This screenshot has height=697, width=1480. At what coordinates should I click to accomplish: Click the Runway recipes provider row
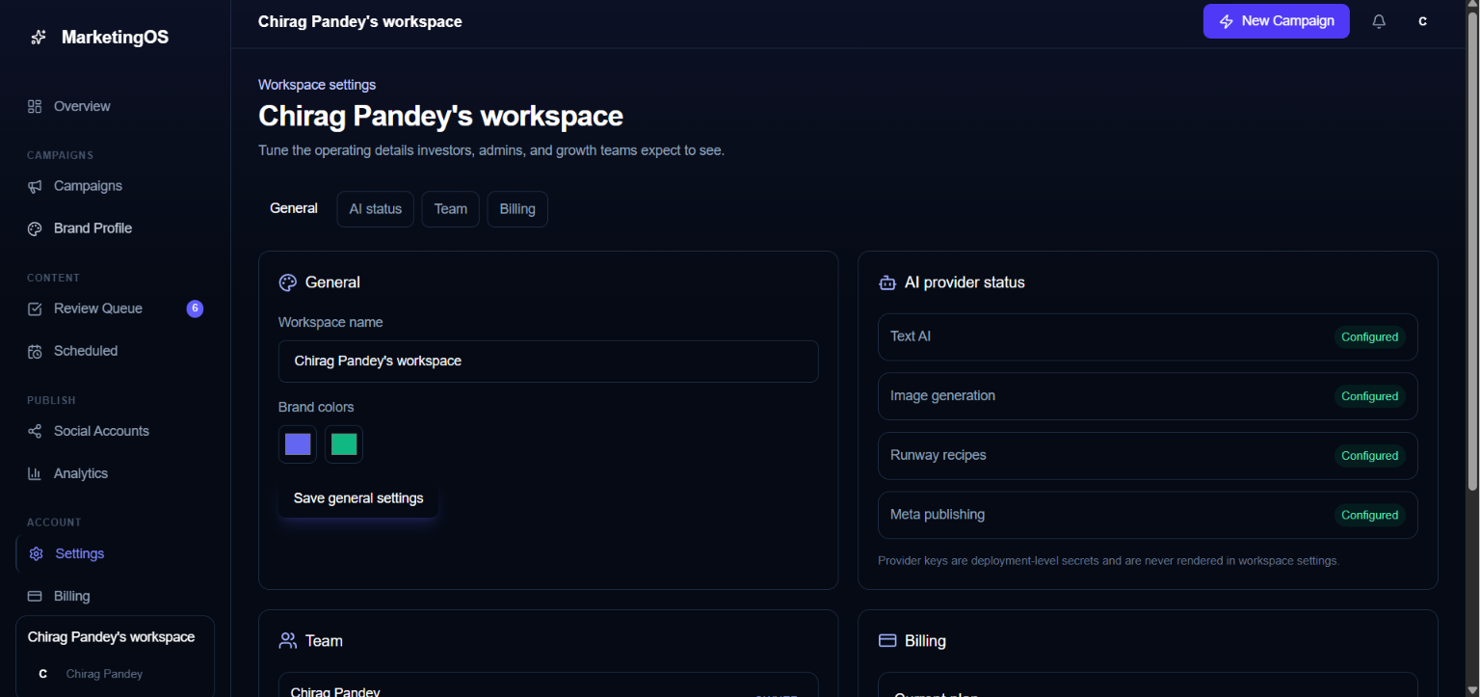[x=1148, y=456]
